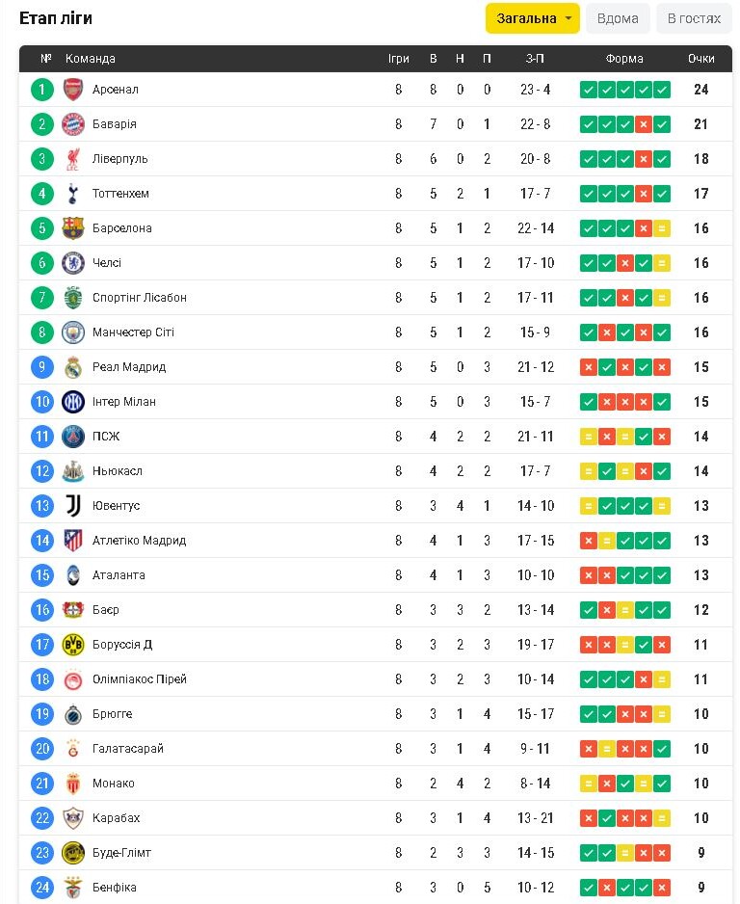Switch to the В гостях tab

tap(694, 18)
